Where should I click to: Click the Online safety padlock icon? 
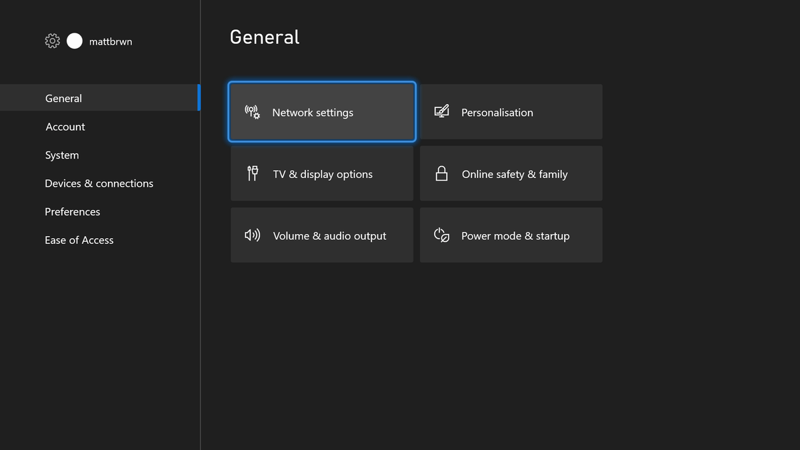[x=441, y=173]
